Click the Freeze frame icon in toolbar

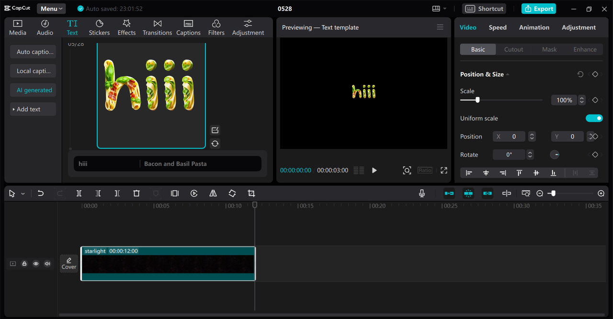(x=175, y=194)
